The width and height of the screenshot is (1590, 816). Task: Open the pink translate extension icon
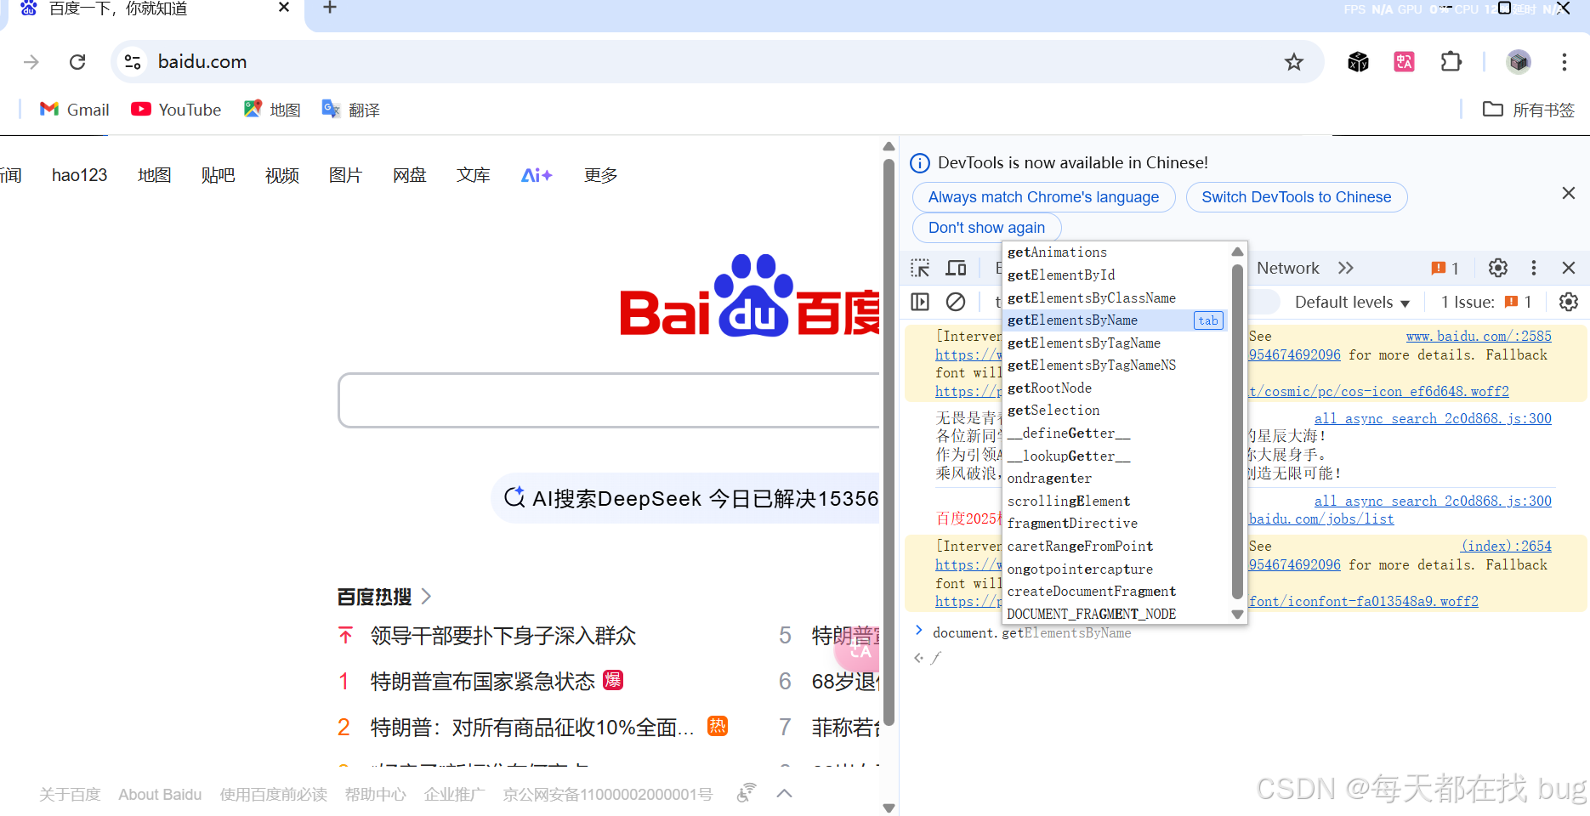pos(1404,62)
